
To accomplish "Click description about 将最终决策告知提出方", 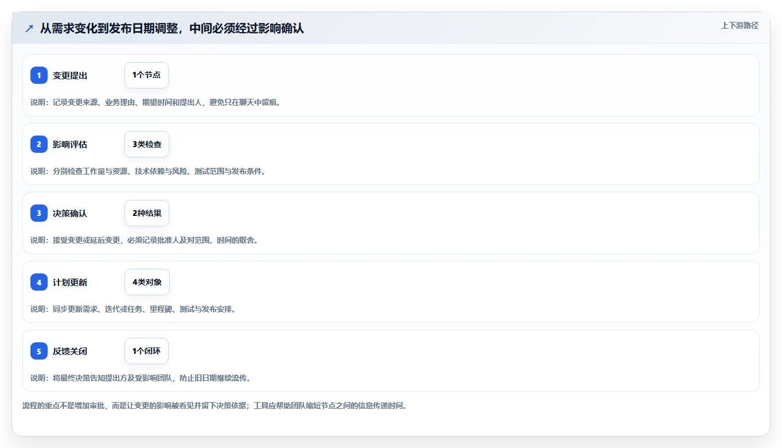I will (x=142, y=378).
